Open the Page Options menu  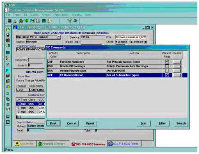point(61,15)
